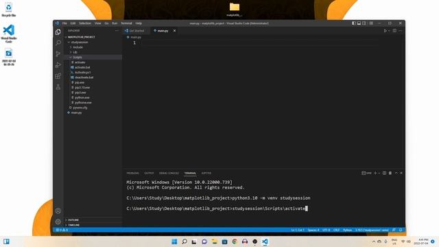Split the terminal pane

click(x=384, y=173)
